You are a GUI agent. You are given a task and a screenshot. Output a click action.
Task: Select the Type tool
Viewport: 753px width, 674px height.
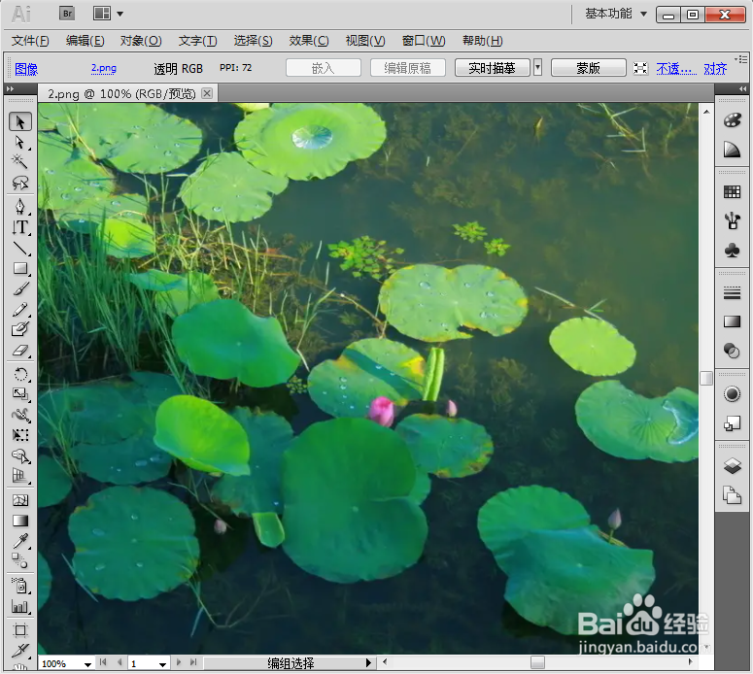pos(19,227)
